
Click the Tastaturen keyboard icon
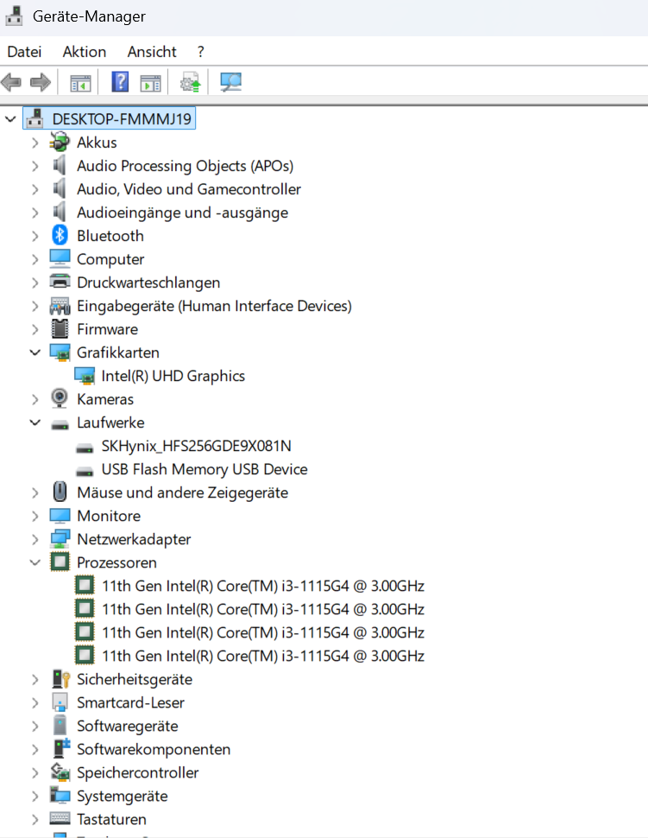point(60,818)
